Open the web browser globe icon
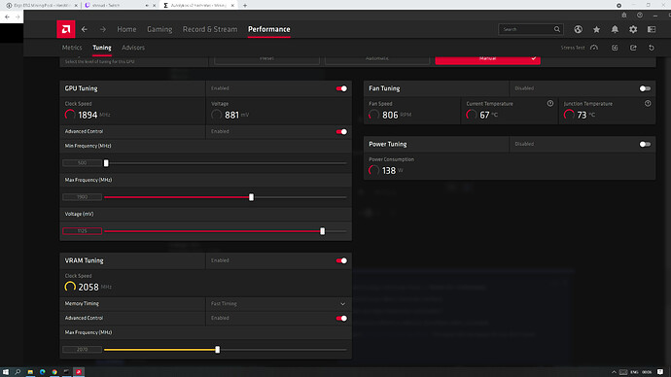Screen dimensions: 671x377 (x=579, y=29)
